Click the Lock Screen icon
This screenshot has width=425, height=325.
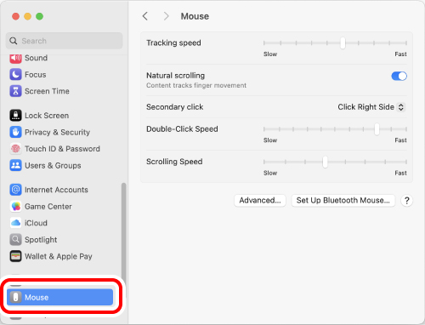(15, 116)
